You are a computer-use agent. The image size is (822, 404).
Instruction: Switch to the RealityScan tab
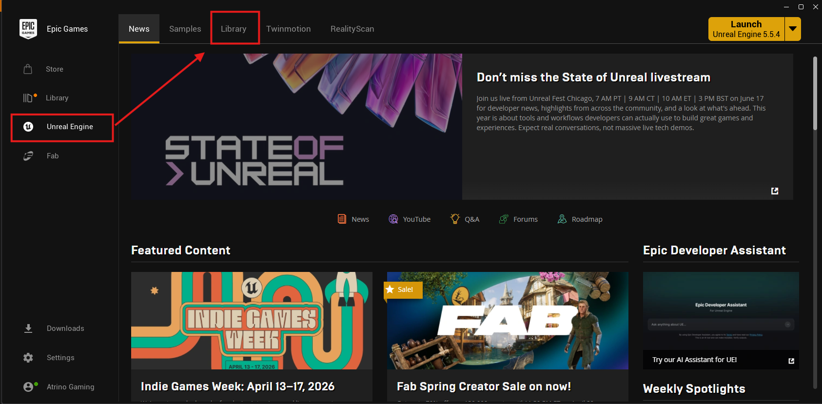[x=352, y=29]
